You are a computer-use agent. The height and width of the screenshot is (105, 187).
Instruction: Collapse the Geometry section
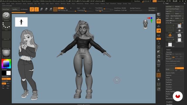point(169,52)
